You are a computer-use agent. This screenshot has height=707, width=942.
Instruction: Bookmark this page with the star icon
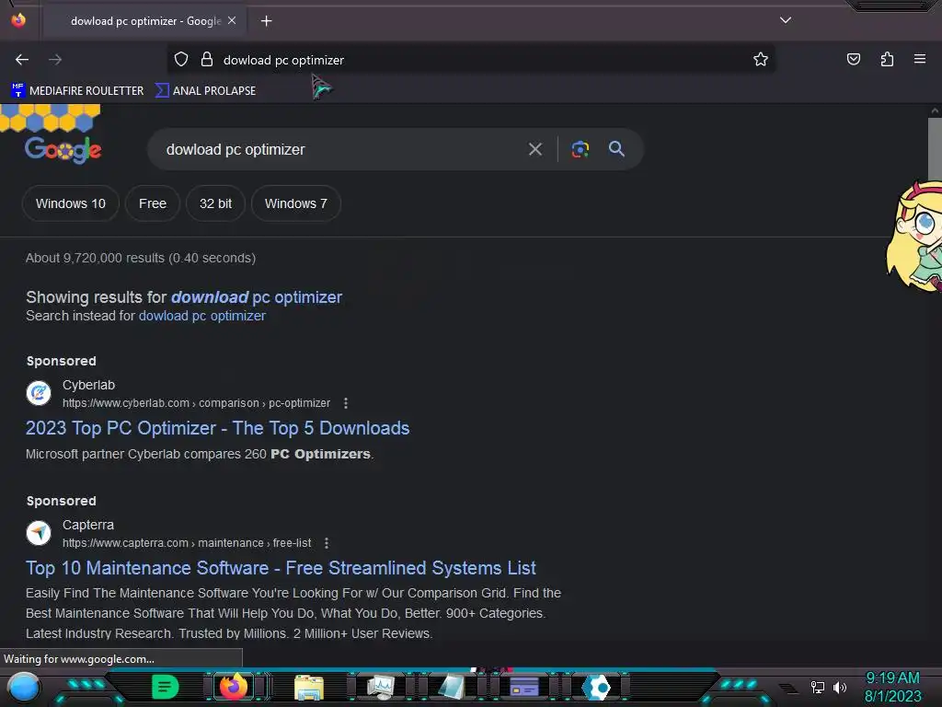coord(761,60)
